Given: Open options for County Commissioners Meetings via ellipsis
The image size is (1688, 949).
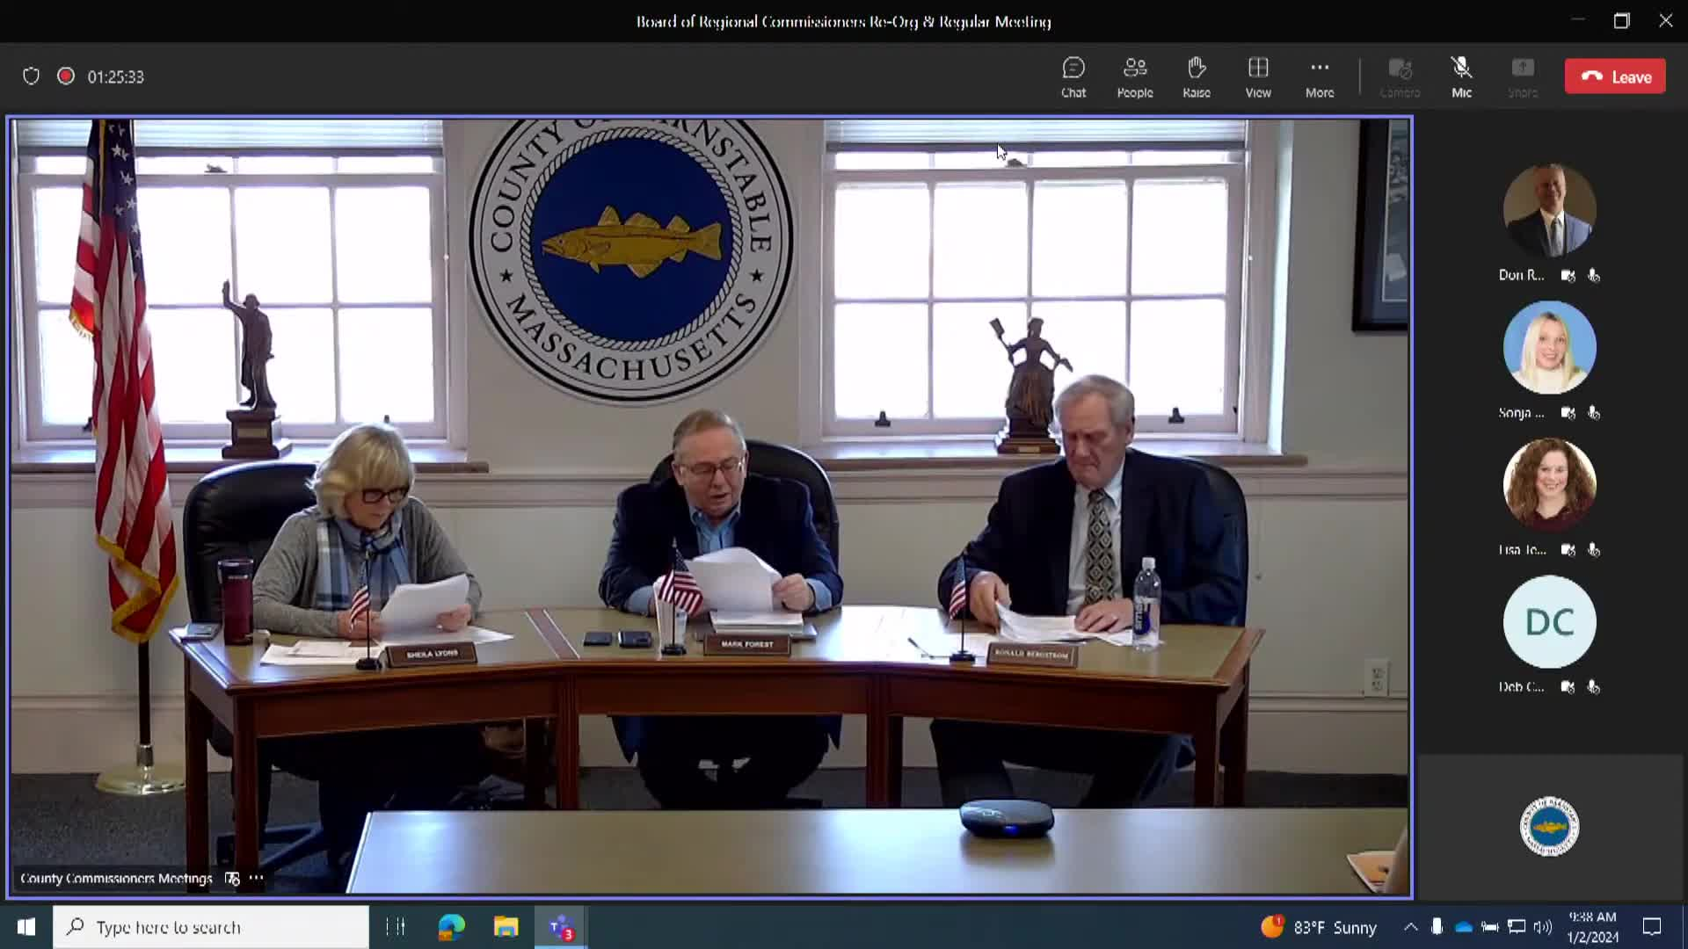Looking at the screenshot, I should [256, 878].
